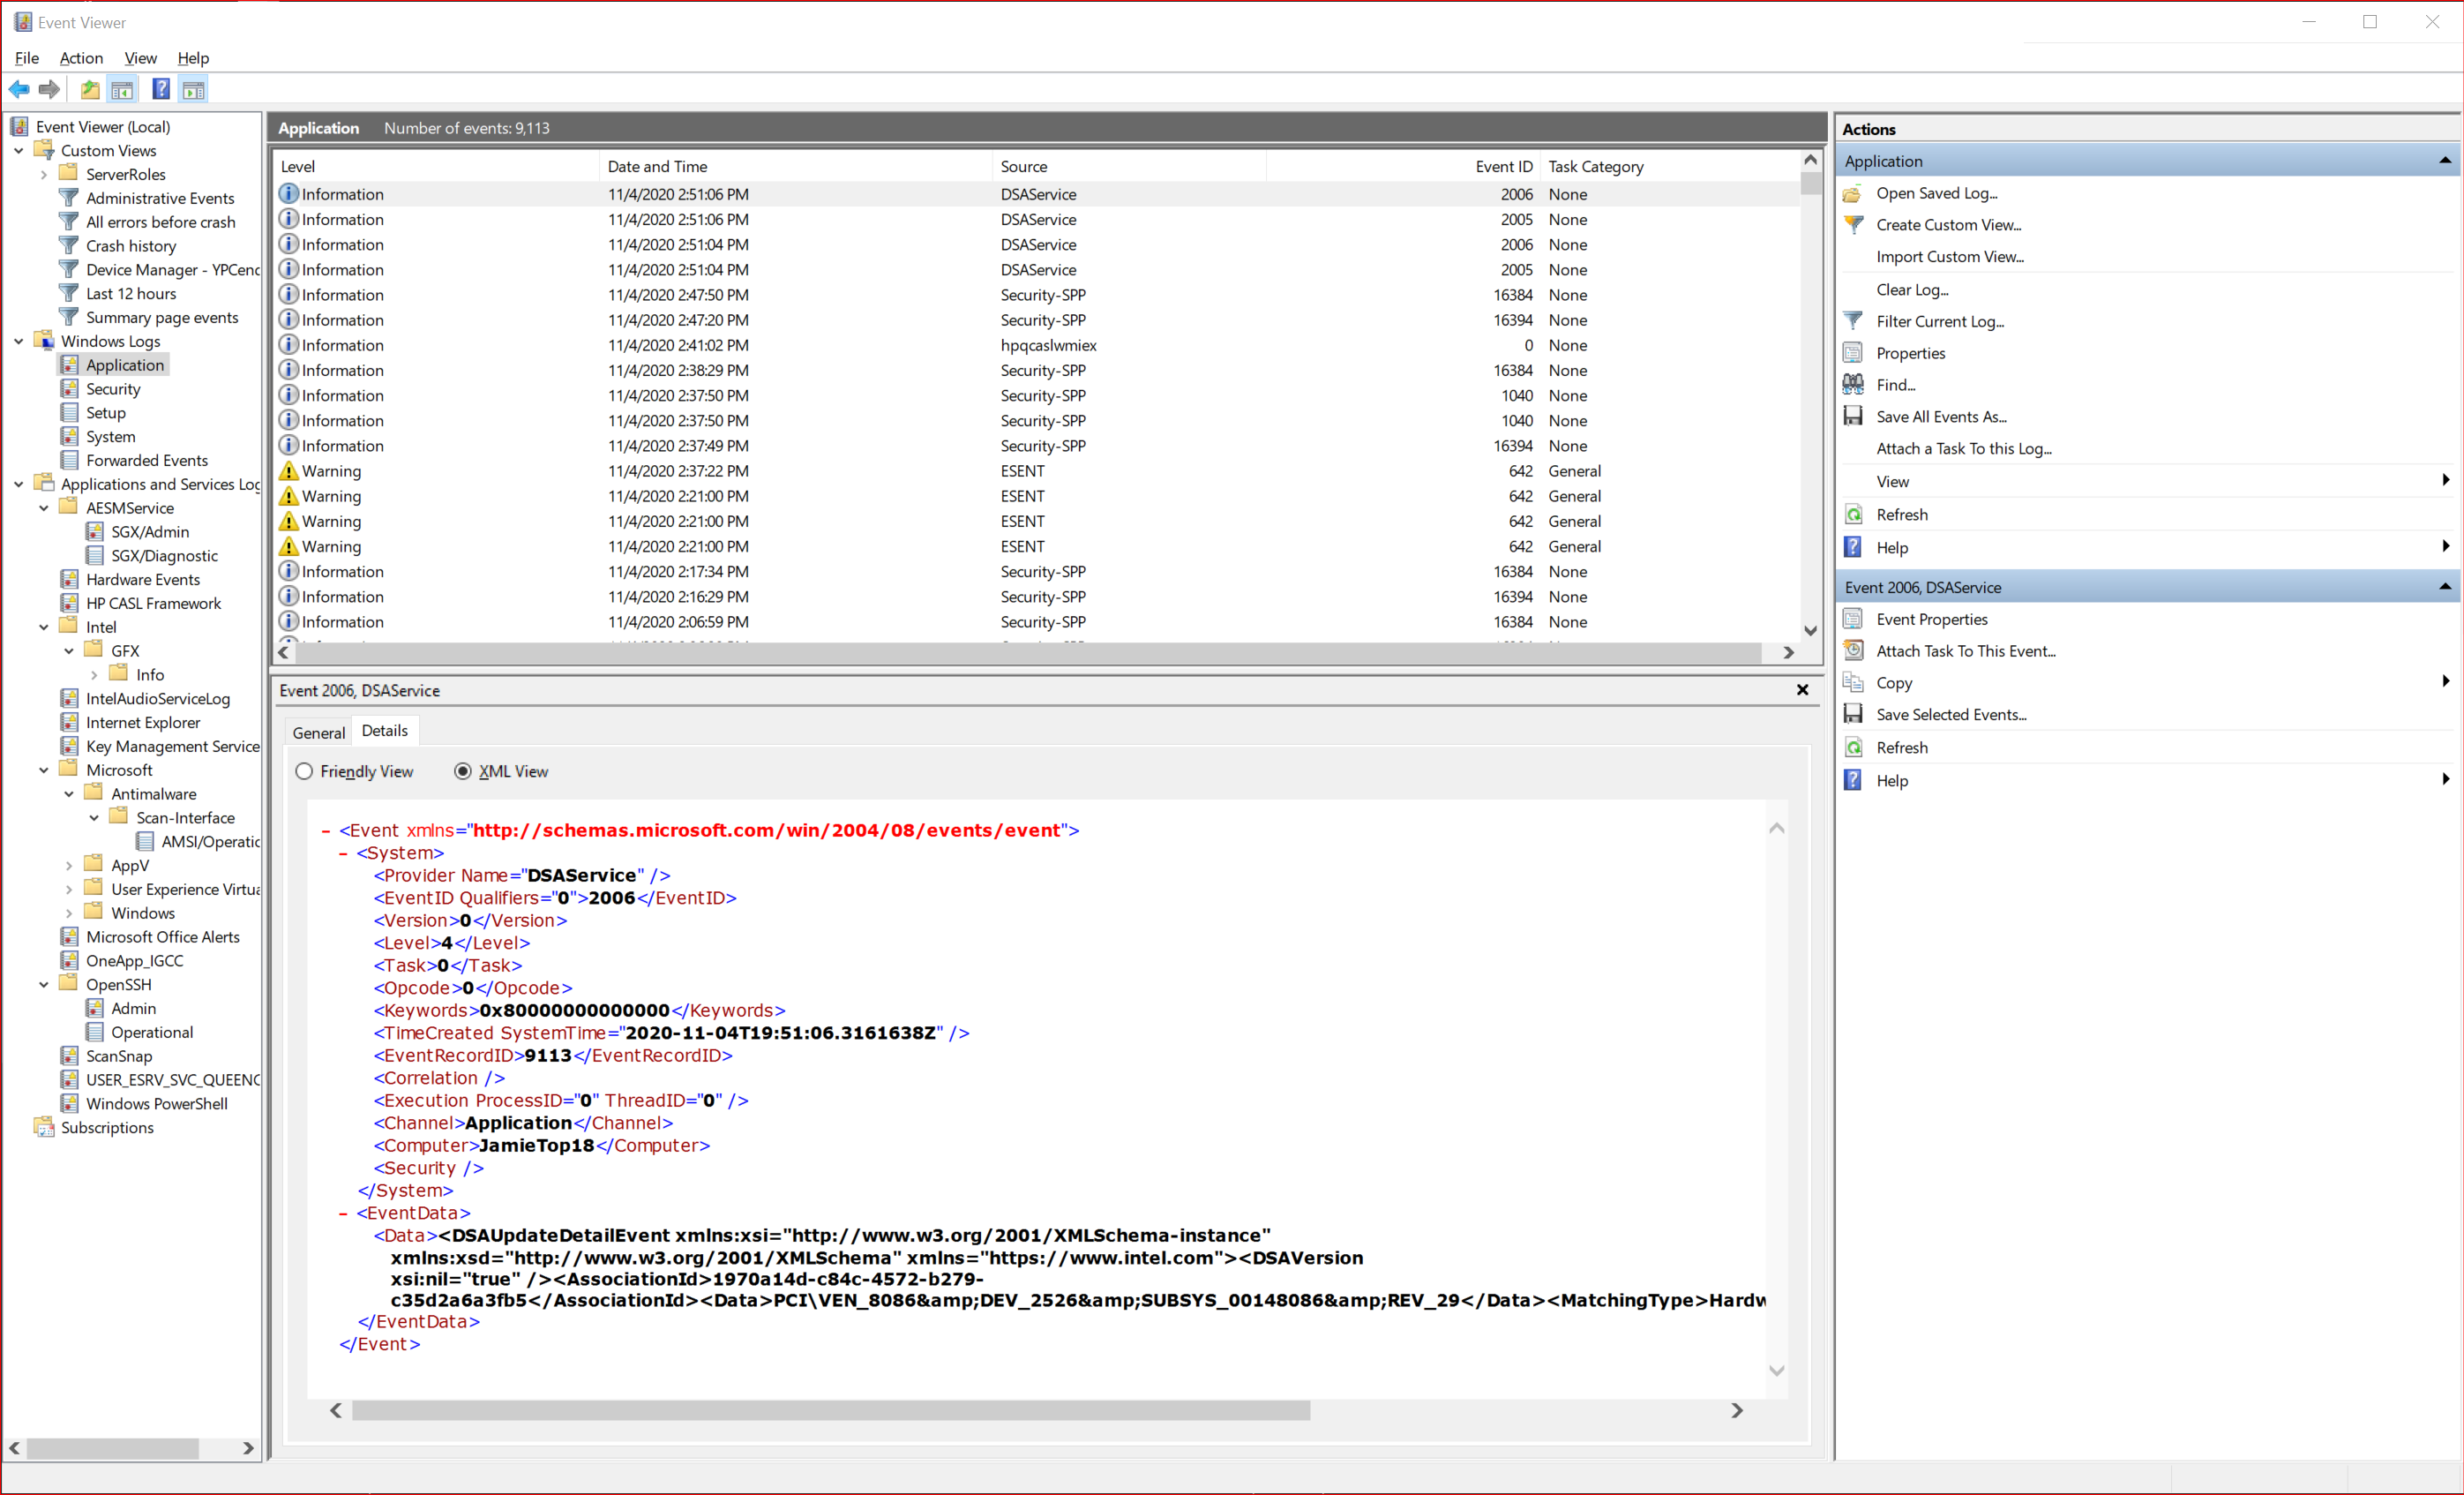Click the Attach Task To This Event icon
The width and height of the screenshot is (2464, 1495).
click(x=1853, y=650)
